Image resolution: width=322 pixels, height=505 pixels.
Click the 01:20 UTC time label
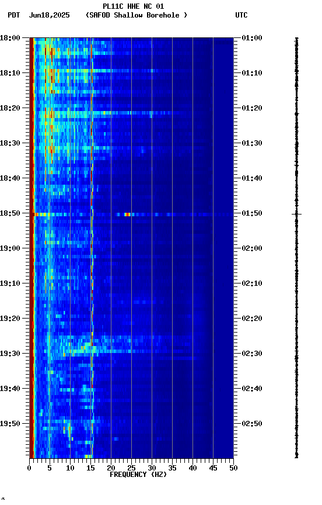click(x=252, y=108)
